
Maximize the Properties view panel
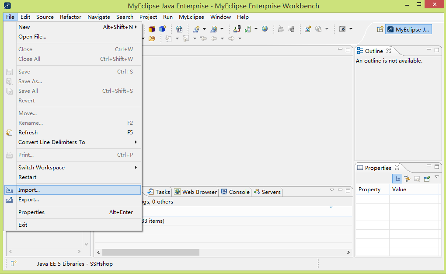pyautogui.click(x=437, y=167)
